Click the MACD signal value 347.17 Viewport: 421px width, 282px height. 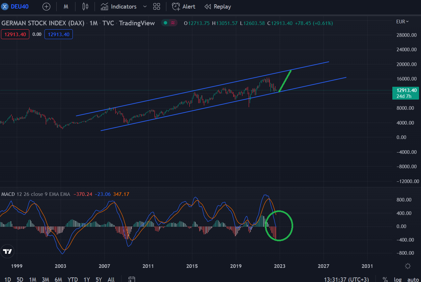pos(121,194)
